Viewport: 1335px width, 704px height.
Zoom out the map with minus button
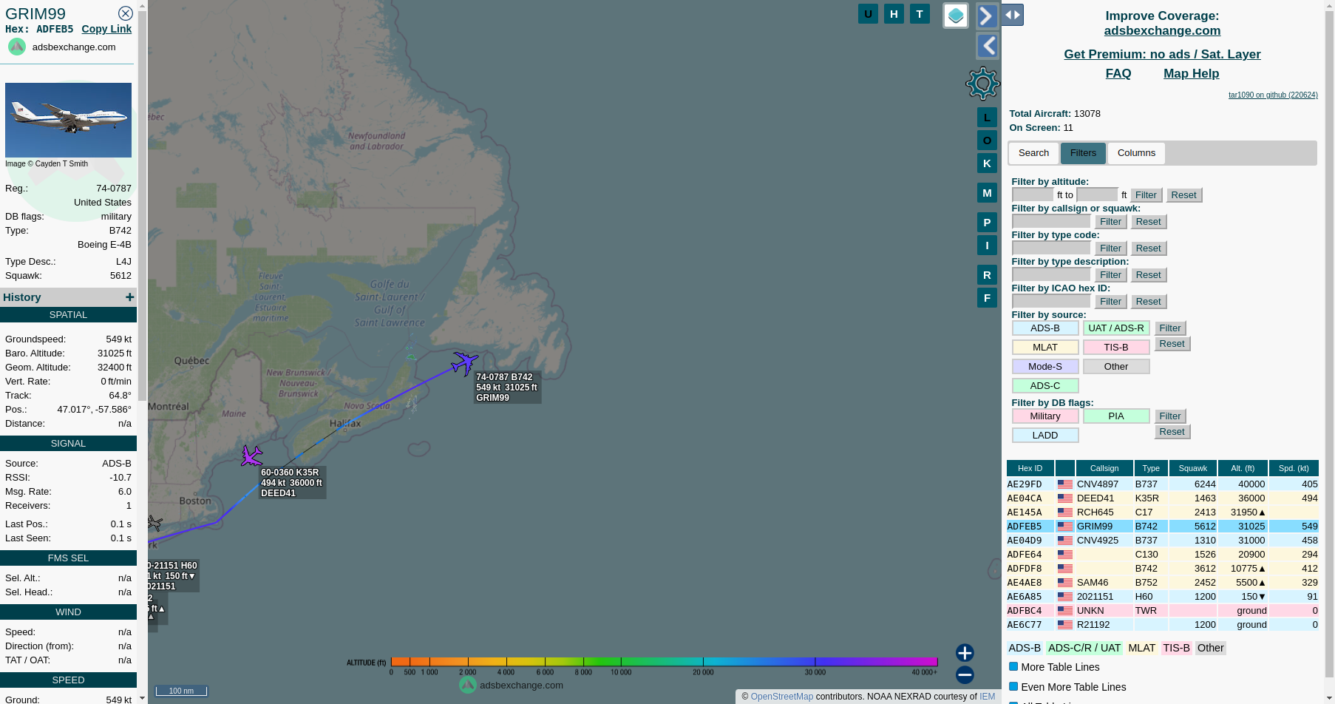965,674
